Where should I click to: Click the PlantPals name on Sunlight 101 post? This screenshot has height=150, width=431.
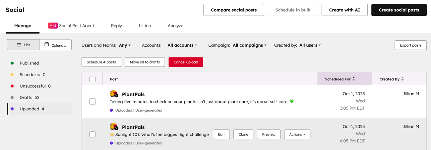tap(133, 127)
